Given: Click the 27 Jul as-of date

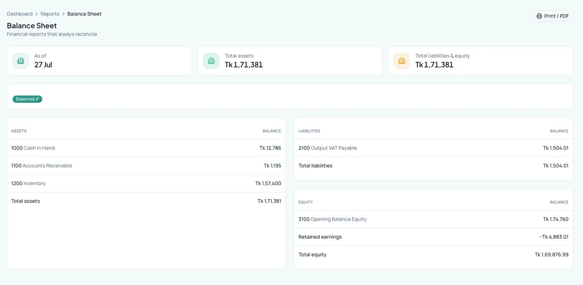Looking at the screenshot, I should point(43,65).
